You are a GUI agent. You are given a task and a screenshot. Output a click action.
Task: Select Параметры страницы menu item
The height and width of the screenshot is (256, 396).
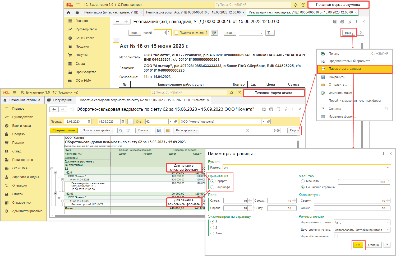pos(354,69)
